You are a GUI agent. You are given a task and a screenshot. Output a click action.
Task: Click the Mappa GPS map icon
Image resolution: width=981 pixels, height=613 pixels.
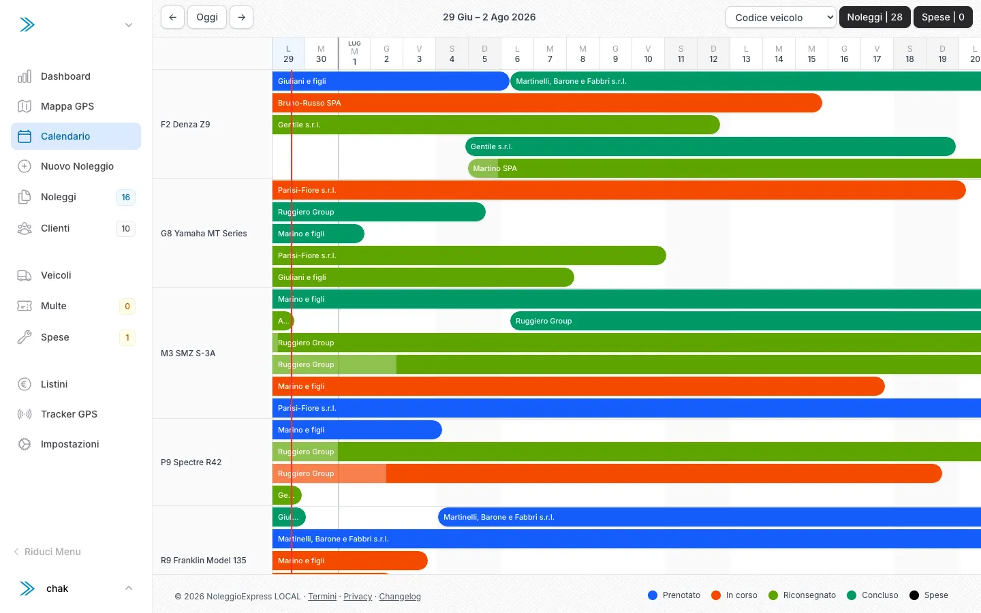point(25,106)
